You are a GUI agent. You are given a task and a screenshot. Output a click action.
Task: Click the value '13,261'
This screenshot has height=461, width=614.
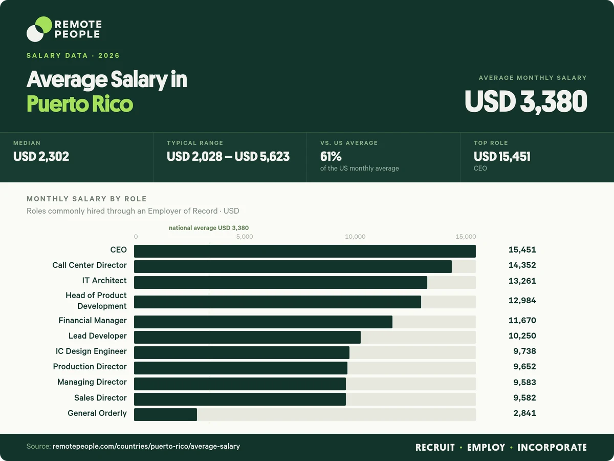tap(522, 281)
